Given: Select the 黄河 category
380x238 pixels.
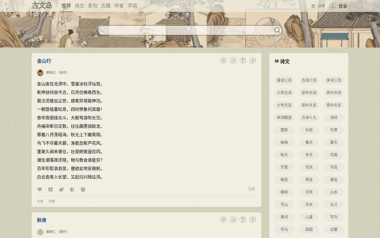Looking at the screenshot, I should (284, 217).
